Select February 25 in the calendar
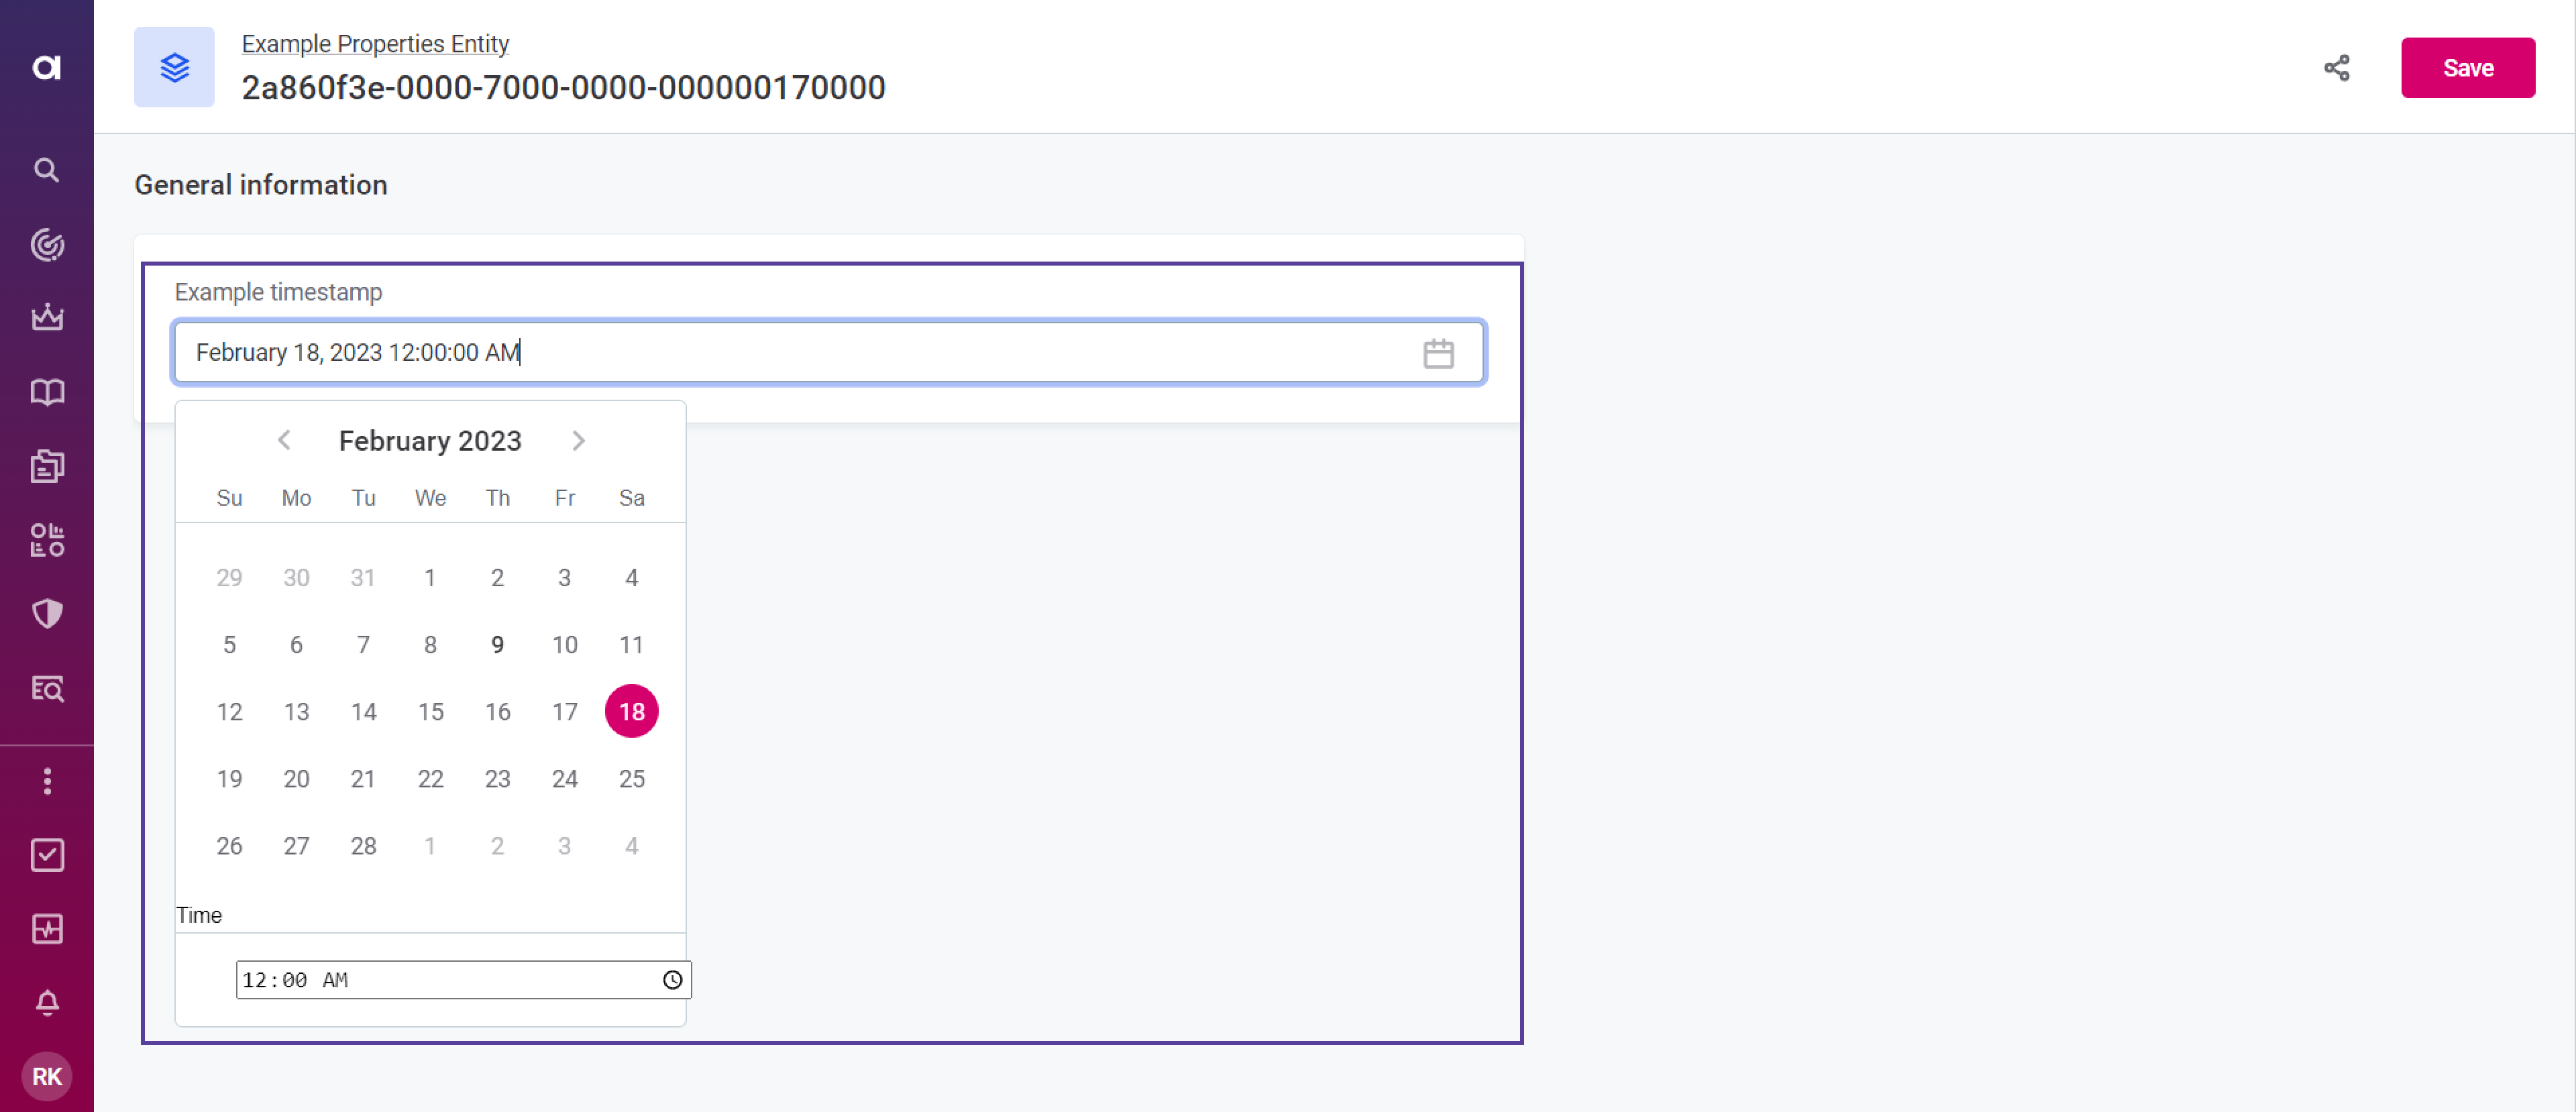The image size is (2576, 1112). tap(631, 778)
